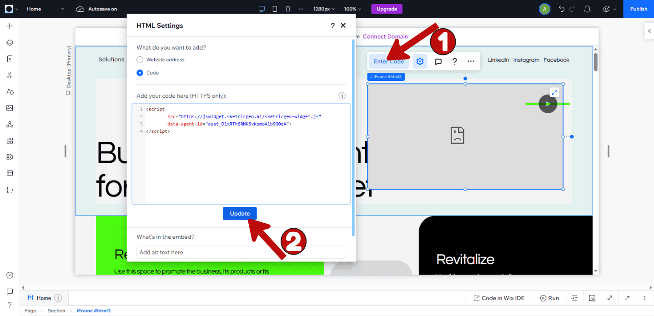Screen dimensions: 654x316
Task: Open the 100% zoom dropdown
Action: coord(352,9)
